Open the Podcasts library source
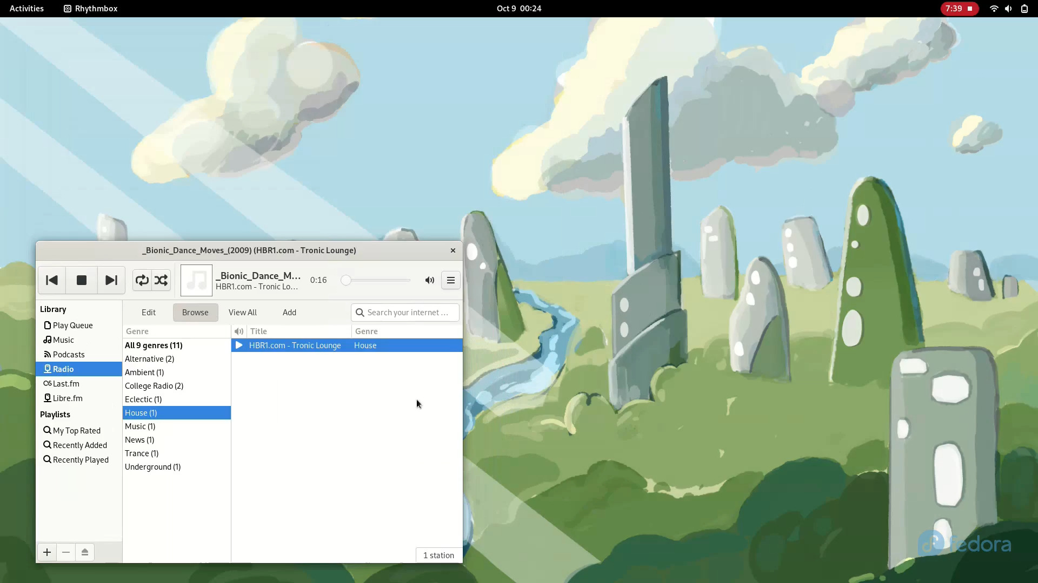Viewport: 1038px width, 583px height. click(69, 355)
